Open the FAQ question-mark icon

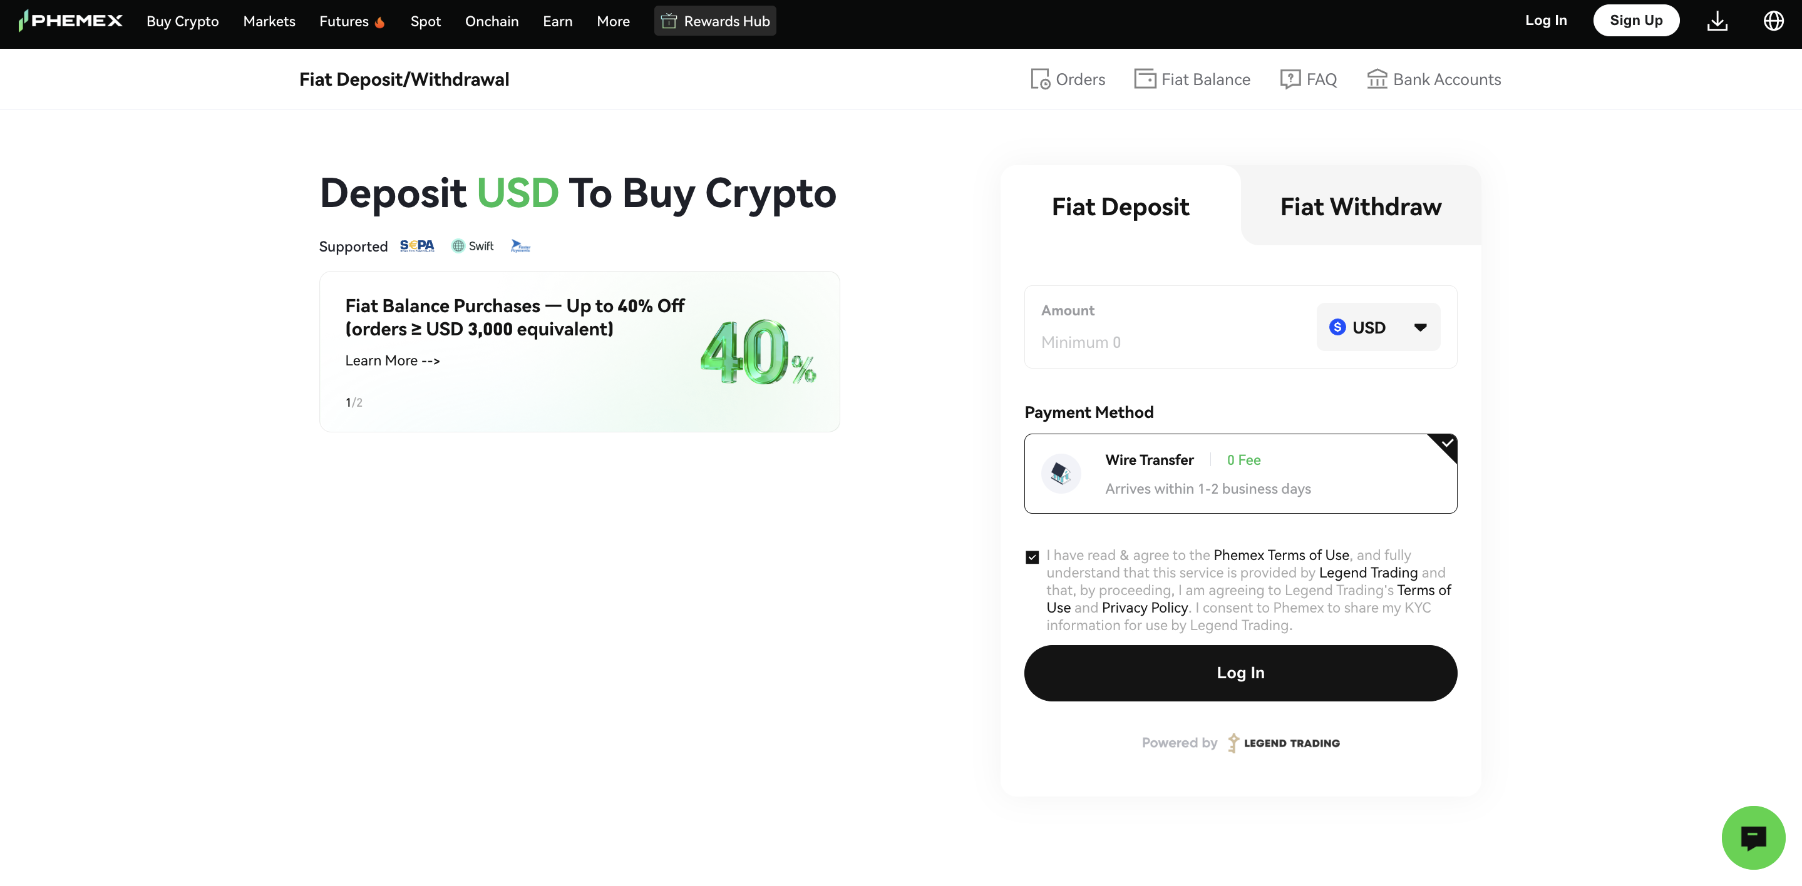point(1290,79)
